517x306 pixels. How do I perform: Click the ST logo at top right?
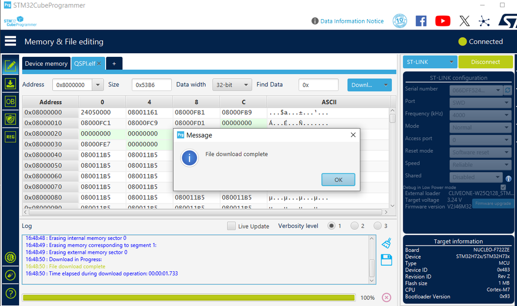[508, 21]
